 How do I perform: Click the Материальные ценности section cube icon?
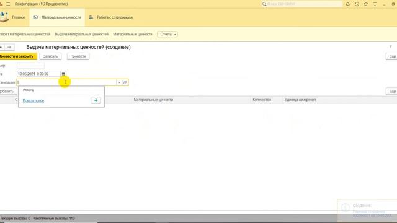[36, 17]
